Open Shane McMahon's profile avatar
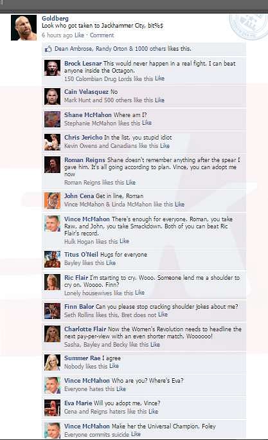The height and width of the screenshot is (440, 268). click(52, 119)
